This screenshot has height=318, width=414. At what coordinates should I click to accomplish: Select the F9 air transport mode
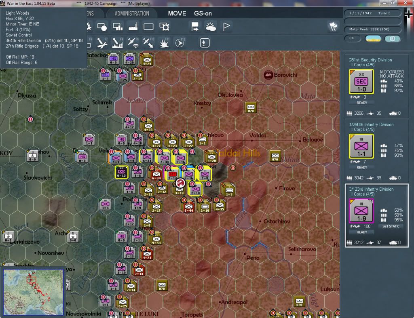tap(133, 43)
